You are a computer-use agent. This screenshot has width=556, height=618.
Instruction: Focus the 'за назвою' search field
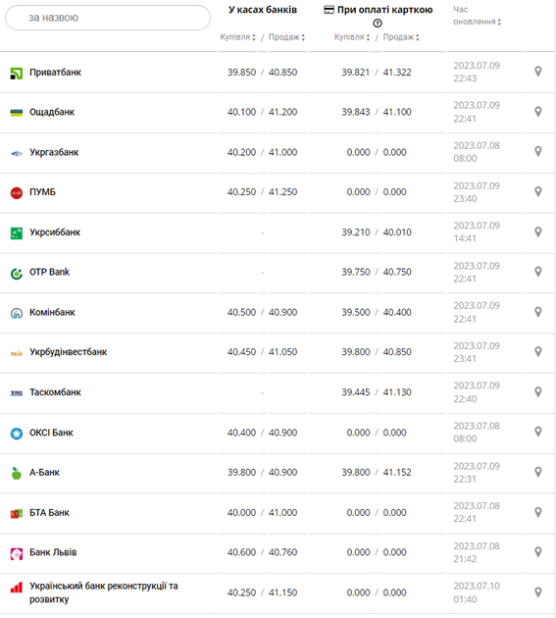pyautogui.click(x=108, y=18)
